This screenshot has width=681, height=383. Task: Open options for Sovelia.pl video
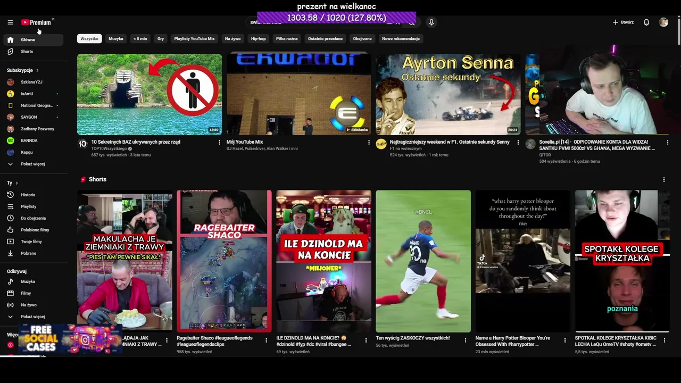pos(668,143)
